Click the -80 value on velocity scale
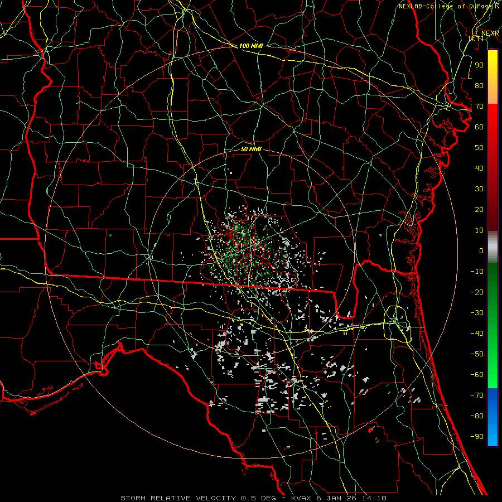The width and height of the screenshot is (502, 502). [x=477, y=416]
